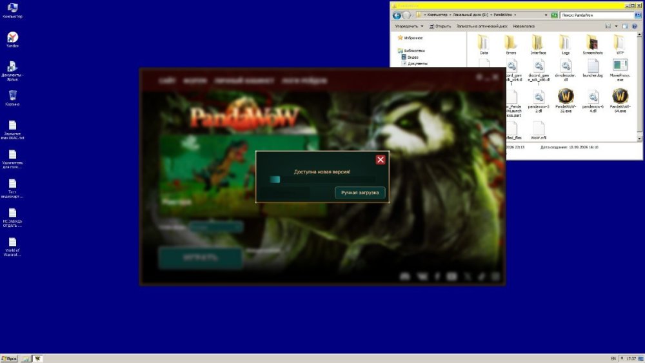Viewport: 645px width, 363px height.
Task: Expand the Упорядочить dropdown menu
Action: 409,26
